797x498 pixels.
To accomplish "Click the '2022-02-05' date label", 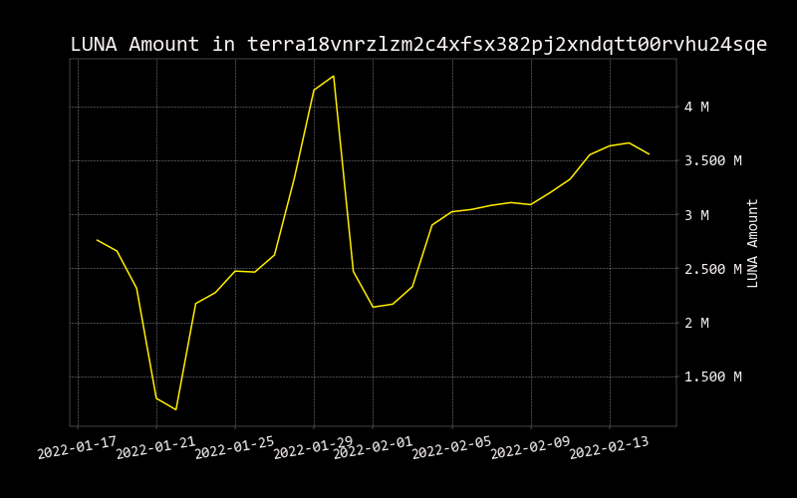I will (x=451, y=447).
